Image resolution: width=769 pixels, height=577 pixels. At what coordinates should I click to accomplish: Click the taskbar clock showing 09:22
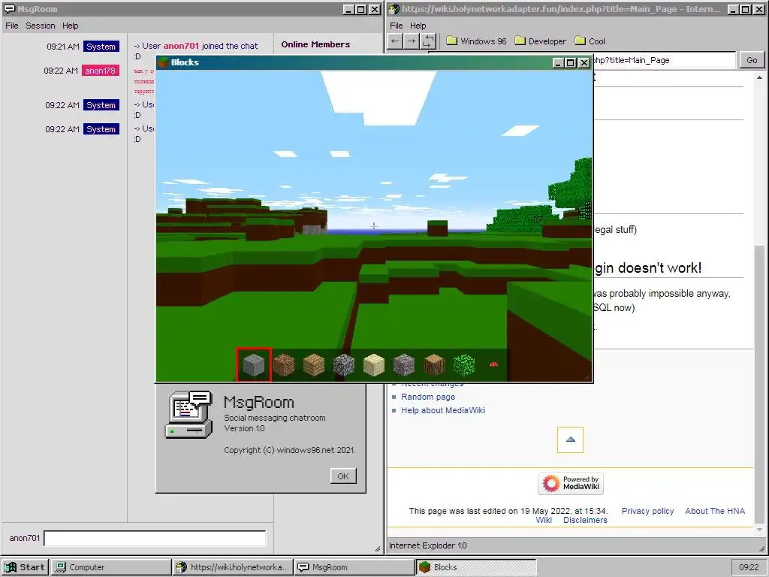749,567
